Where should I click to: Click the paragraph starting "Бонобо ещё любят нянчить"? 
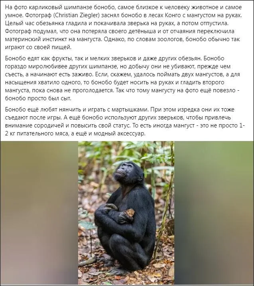point(125,121)
